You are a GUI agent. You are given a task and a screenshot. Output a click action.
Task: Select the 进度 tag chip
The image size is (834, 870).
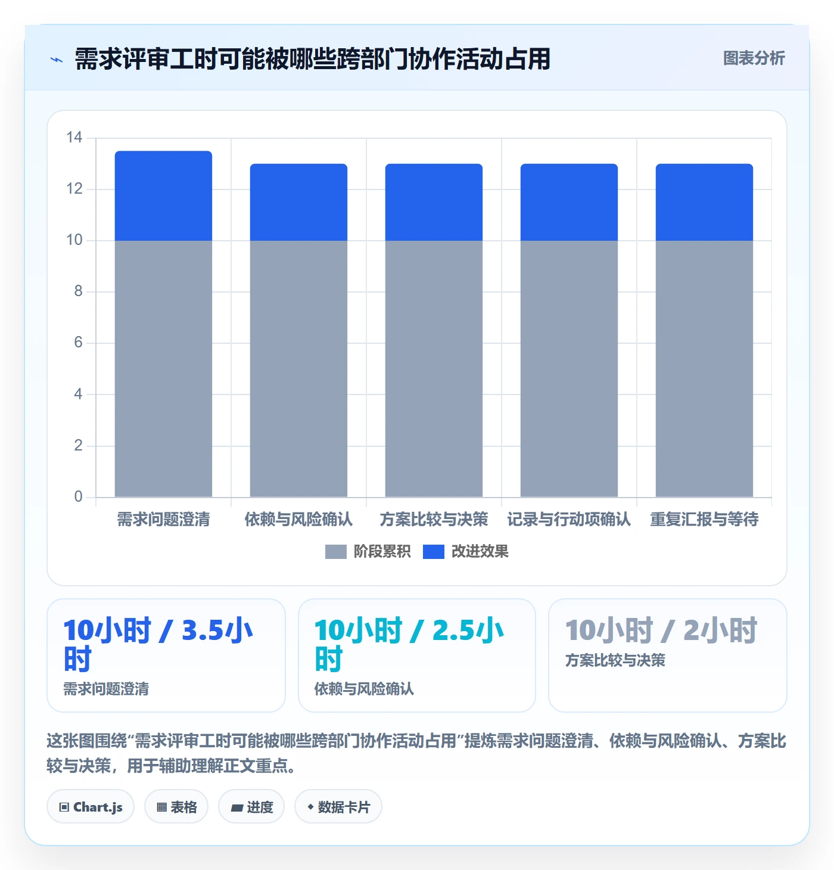point(251,807)
